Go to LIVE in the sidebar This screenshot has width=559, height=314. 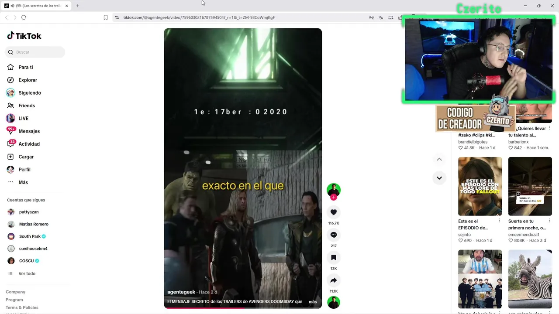pos(23,118)
